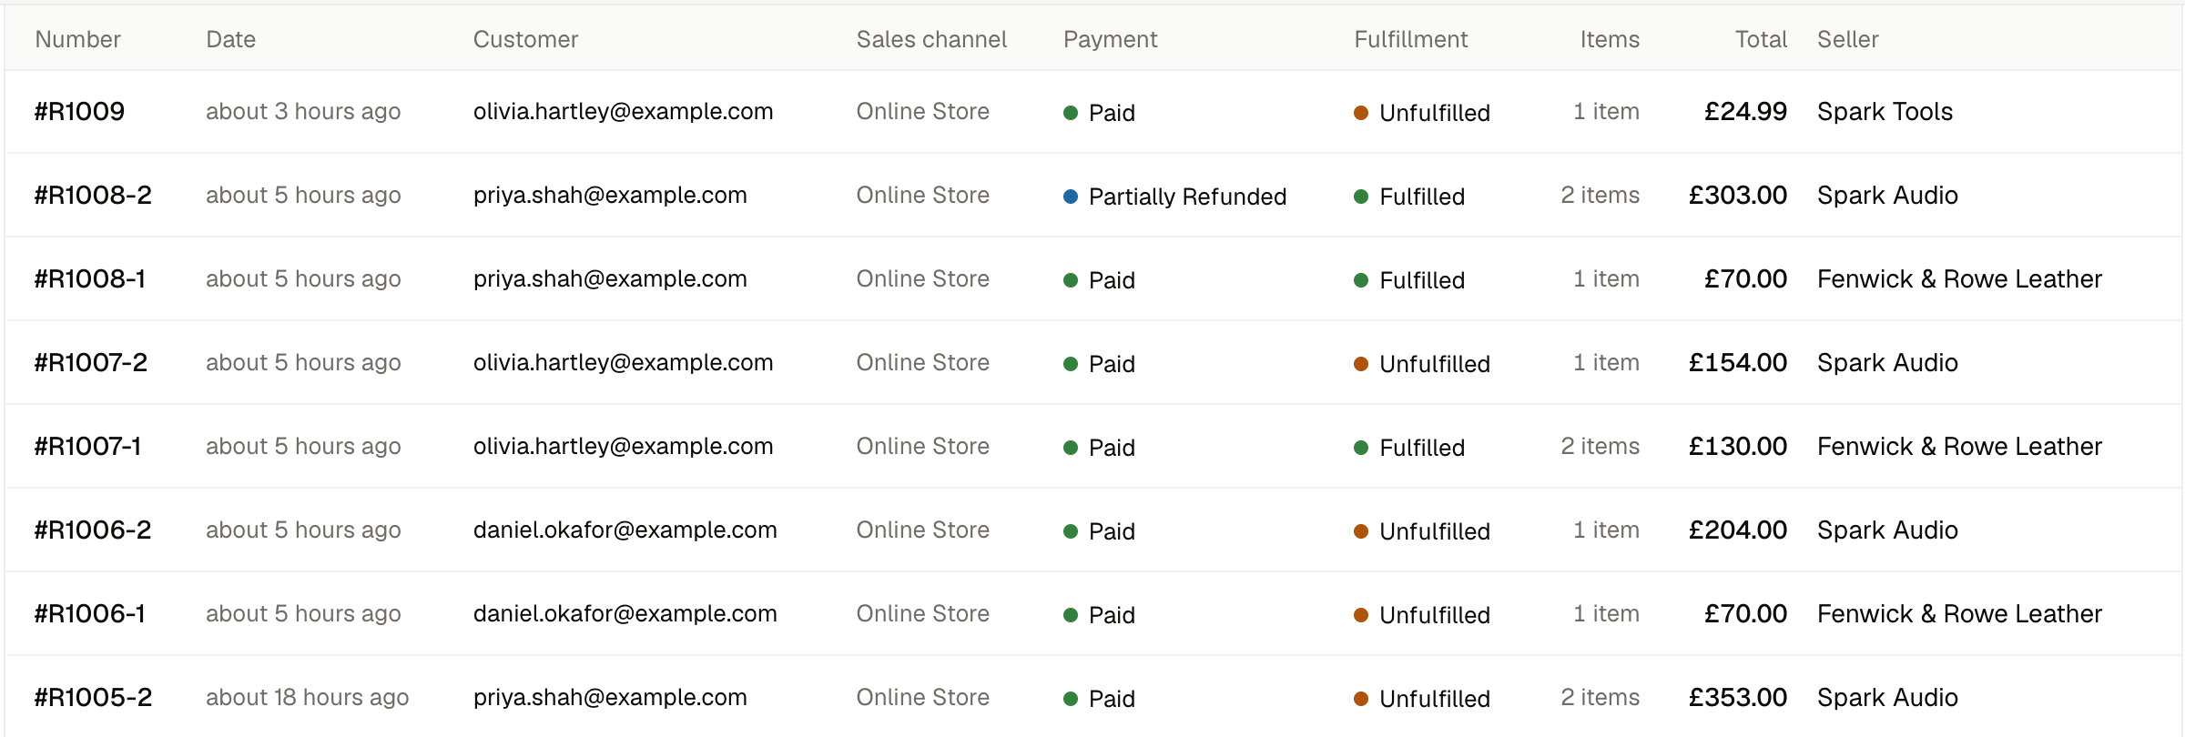
Task: Click the Fulfilled status on order #R1007-1
Action: 1409,448
